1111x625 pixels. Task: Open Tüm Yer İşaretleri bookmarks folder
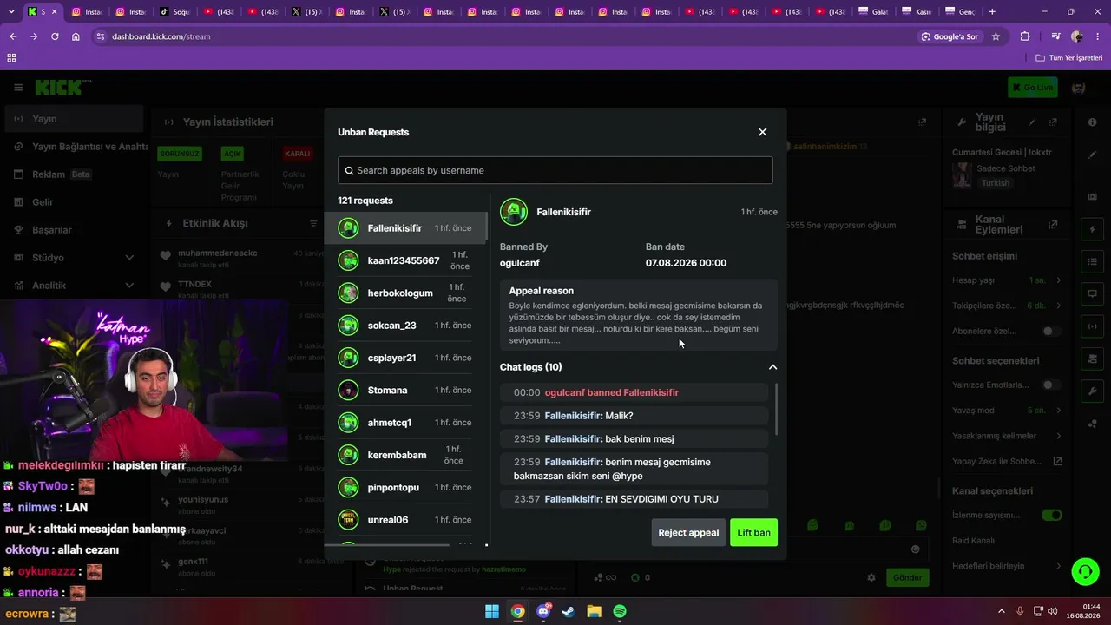pyautogui.click(x=1069, y=58)
